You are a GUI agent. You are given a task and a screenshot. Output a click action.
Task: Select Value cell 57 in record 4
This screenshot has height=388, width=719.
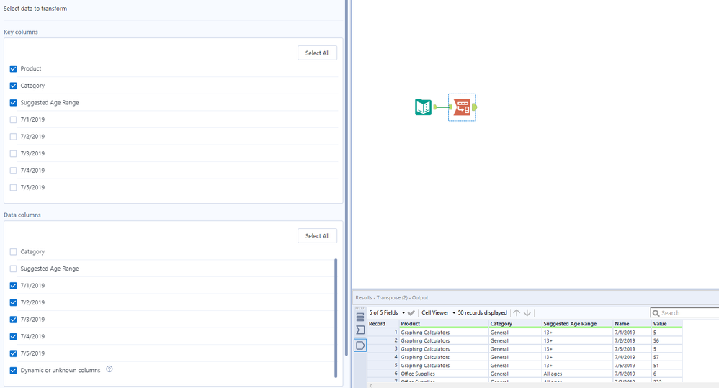pos(667,357)
